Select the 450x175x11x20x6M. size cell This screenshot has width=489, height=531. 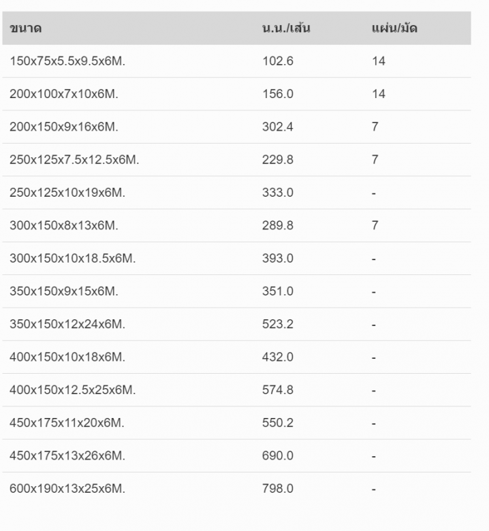tap(67, 423)
